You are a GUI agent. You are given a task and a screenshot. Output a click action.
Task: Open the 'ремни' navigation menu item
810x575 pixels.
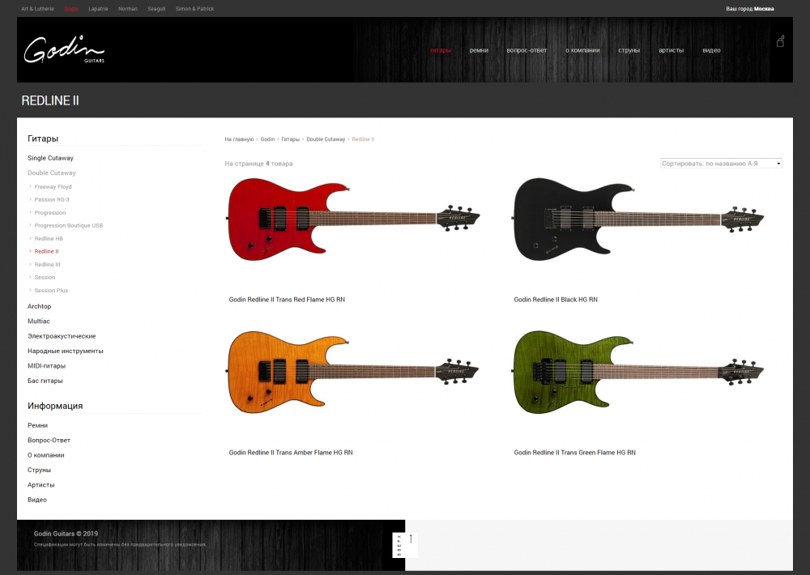click(479, 50)
